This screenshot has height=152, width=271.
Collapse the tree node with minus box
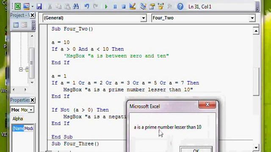pyautogui.click(x=21, y=69)
